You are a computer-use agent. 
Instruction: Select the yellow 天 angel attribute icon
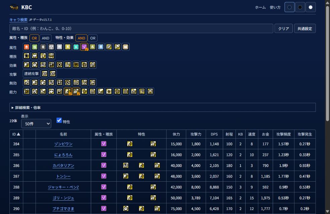[x=68, y=47]
